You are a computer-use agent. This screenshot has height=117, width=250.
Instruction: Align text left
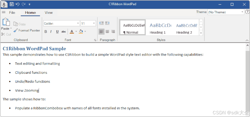click(x=101, y=32)
